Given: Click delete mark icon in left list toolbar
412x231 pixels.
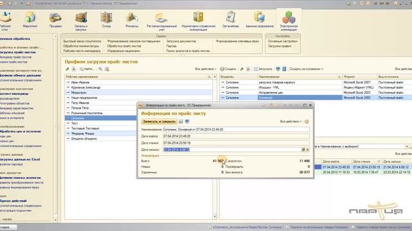Looking at the screenshot, I should [x=73, y=69].
